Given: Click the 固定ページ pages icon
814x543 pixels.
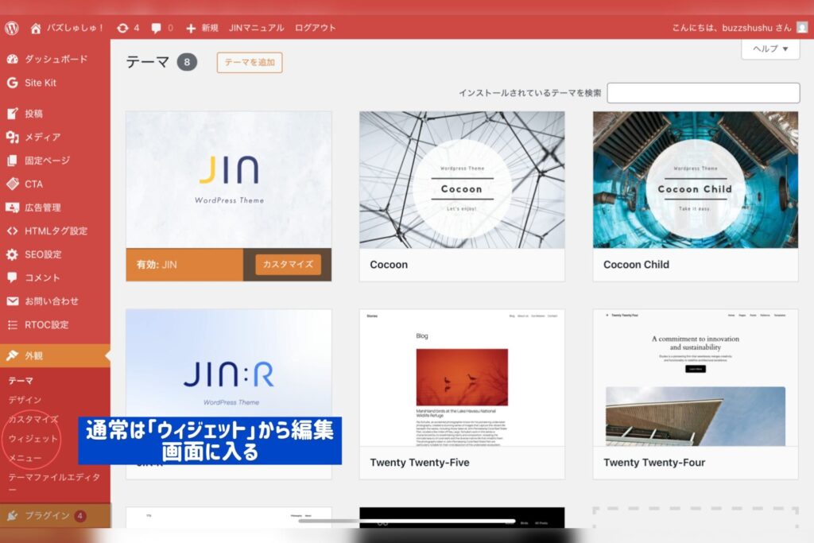Looking at the screenshot, I should (13, 161).
